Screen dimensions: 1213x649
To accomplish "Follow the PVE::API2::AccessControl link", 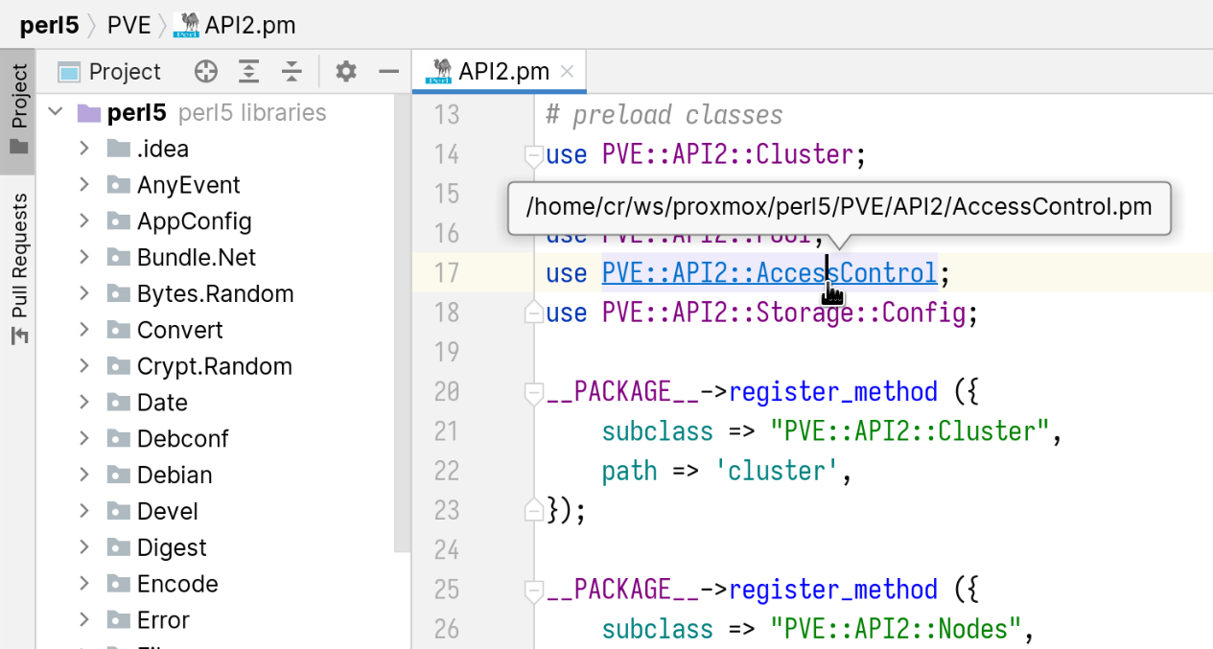I will pos(769,274).
